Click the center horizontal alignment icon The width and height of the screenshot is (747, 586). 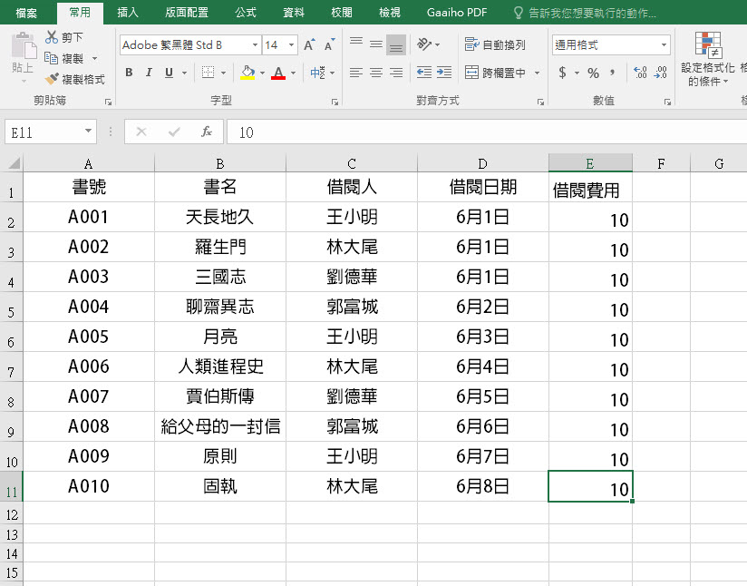coord(375,73)
